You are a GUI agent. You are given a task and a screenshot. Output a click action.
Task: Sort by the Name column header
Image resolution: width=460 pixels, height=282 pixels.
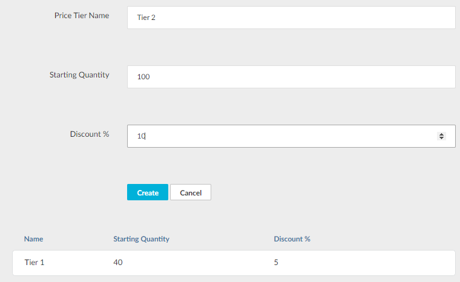coord(34,239)
